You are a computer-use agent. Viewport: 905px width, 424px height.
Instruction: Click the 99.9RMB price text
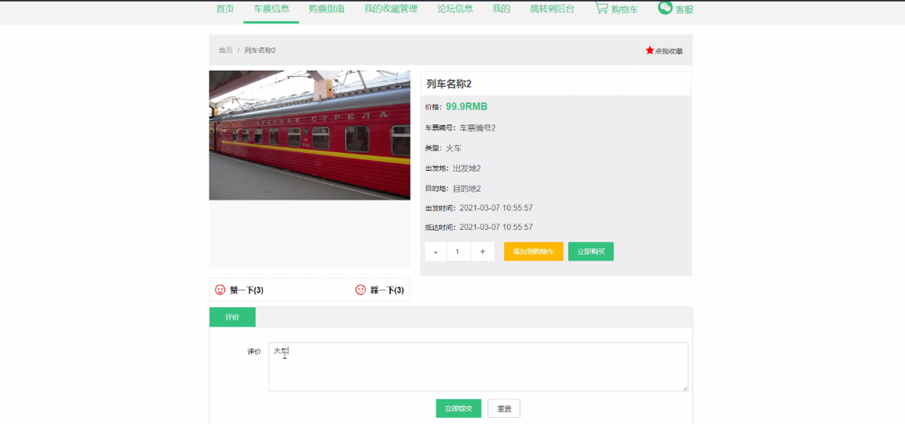pyautogui.click(x=466, y=106)
